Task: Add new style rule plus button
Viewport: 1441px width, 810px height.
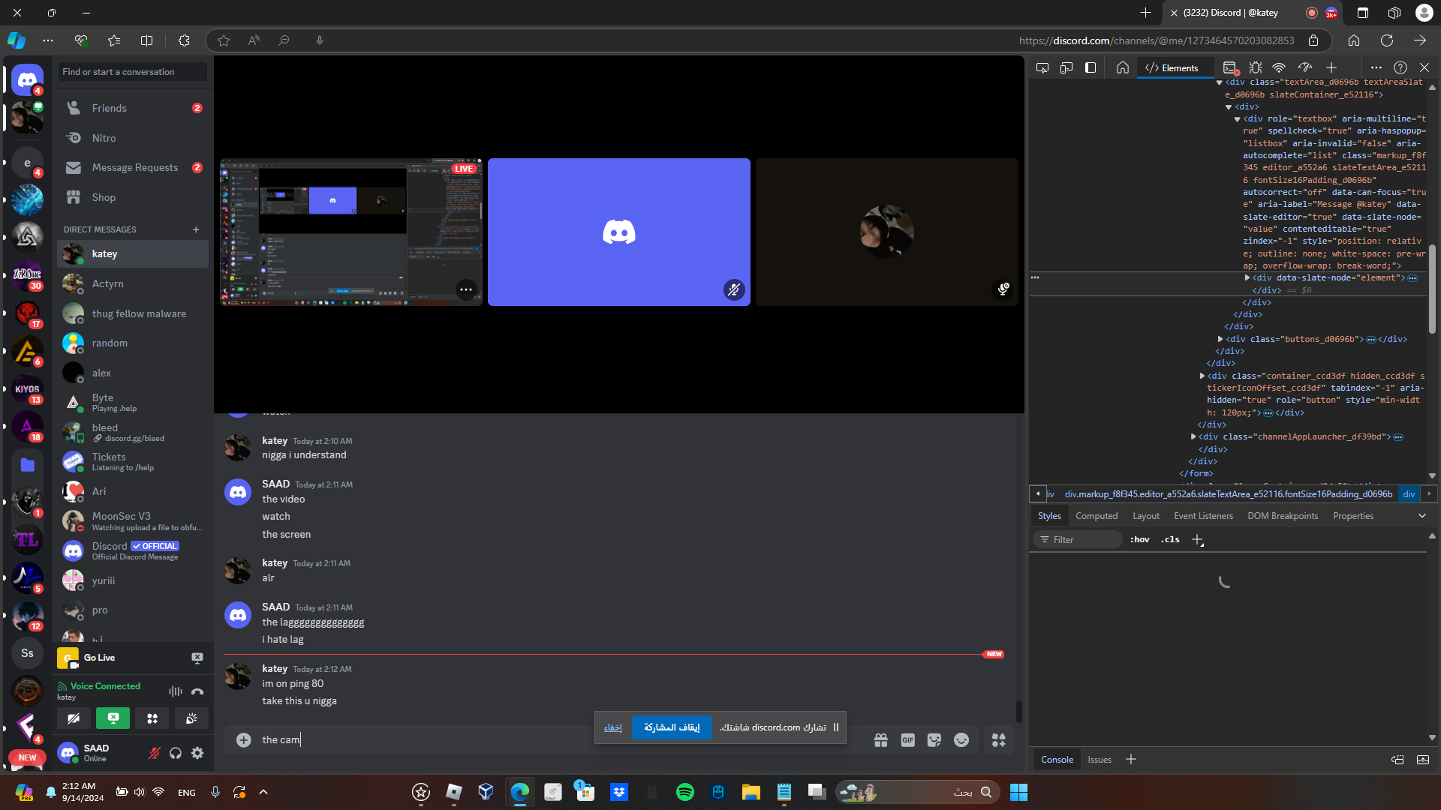Action: 1198,540
